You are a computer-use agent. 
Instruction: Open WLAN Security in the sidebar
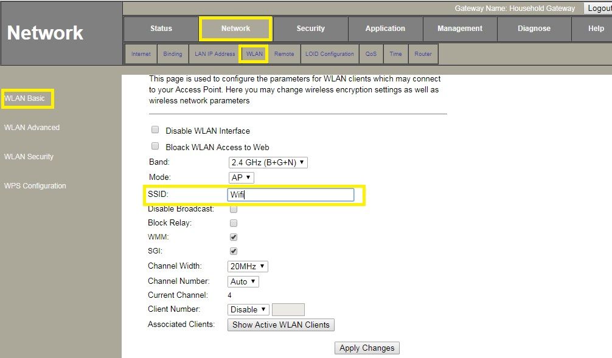pyautogui.click(x=29, y=157)
